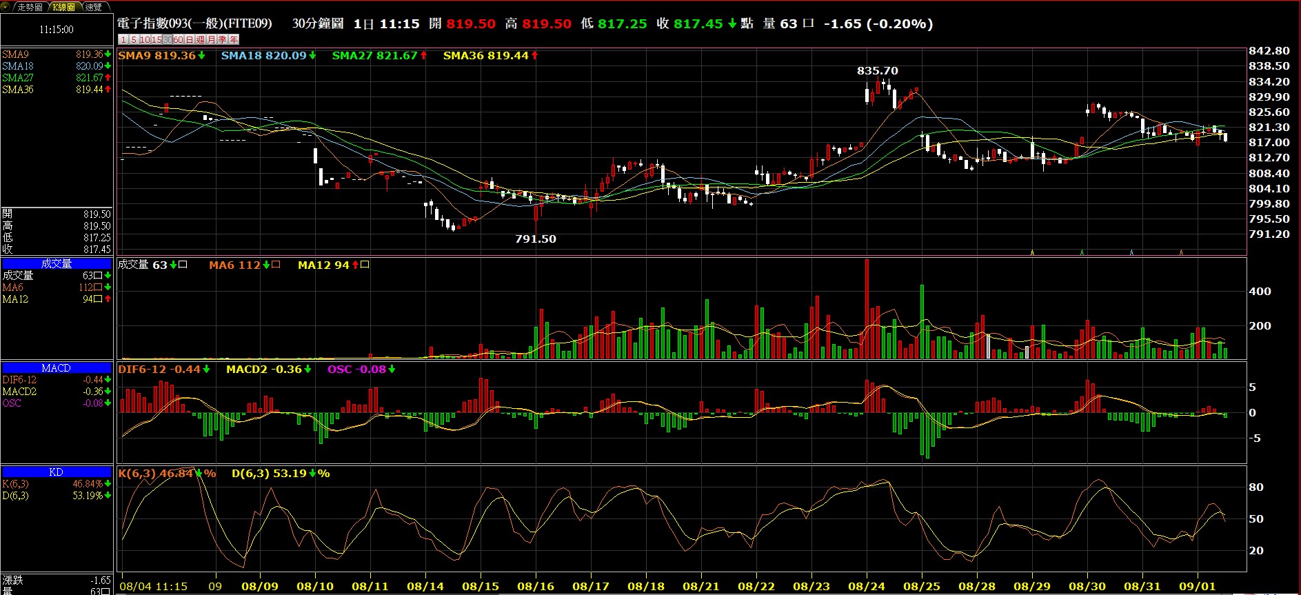Click the 收 817.45 close row in left panel

(x=57, y=250)
